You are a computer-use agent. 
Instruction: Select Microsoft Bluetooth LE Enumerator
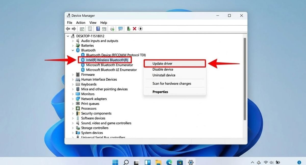pos(111,70)
